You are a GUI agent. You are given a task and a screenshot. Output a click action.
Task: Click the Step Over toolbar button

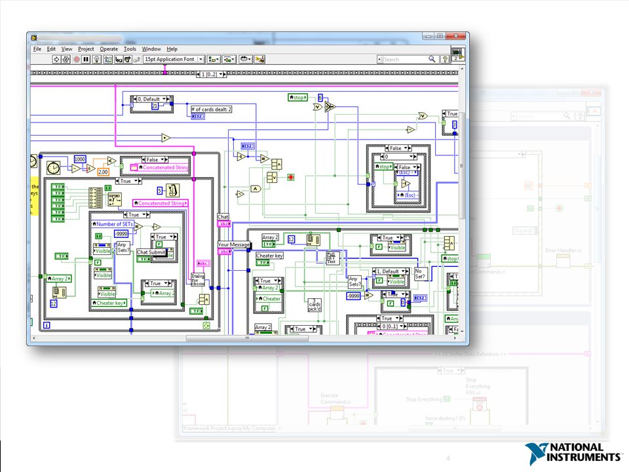click(x=128, y=60)
